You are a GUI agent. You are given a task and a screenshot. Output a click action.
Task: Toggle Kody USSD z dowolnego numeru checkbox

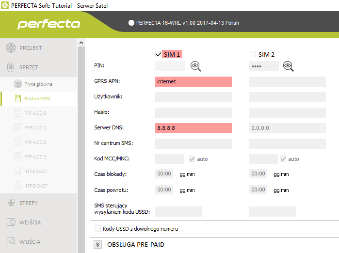tap(98, 229)
